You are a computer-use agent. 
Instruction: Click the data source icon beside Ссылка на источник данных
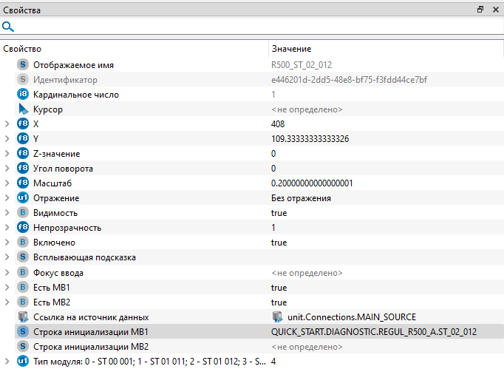coord(22,316)
